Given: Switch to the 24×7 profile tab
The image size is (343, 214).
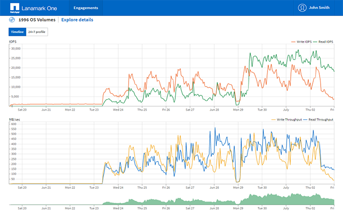Looking at the screenshot, I should click(37, 32).
